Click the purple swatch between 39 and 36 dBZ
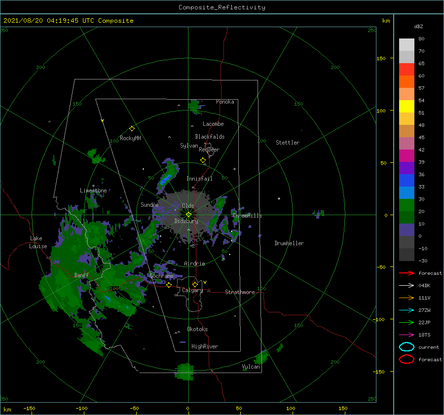This screenshot has height=415, width=444. tap(407, 168)
